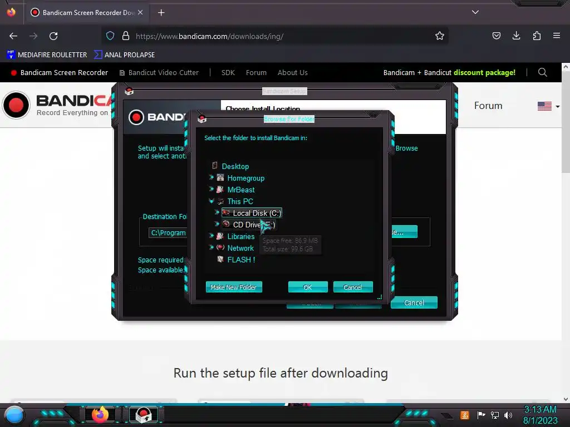Screen dimensions: 570x427
Task: Open network tray icon
Action: 495,415
